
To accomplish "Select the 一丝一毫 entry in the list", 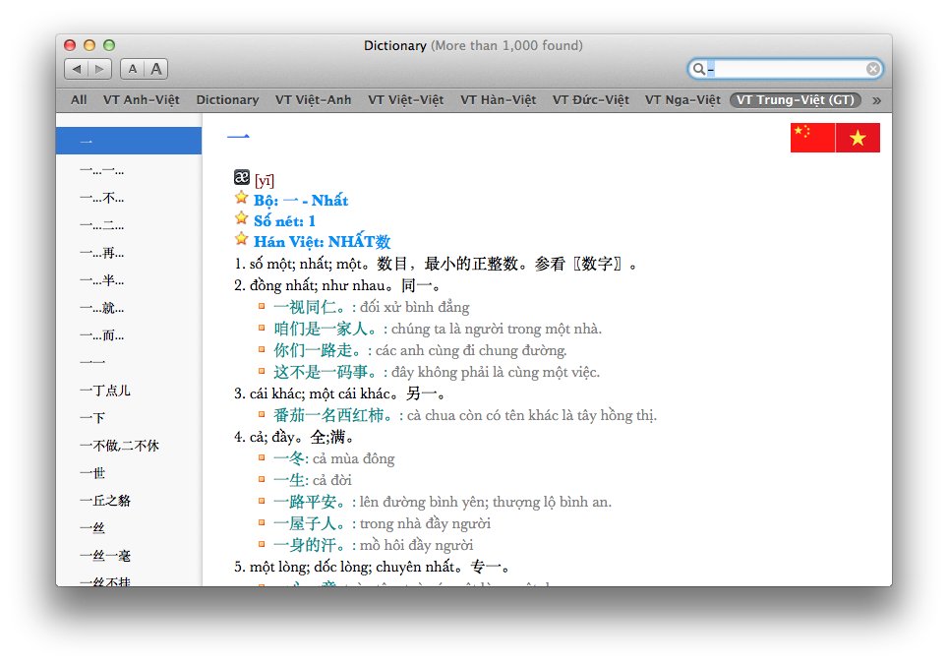I will coord(129,556).
